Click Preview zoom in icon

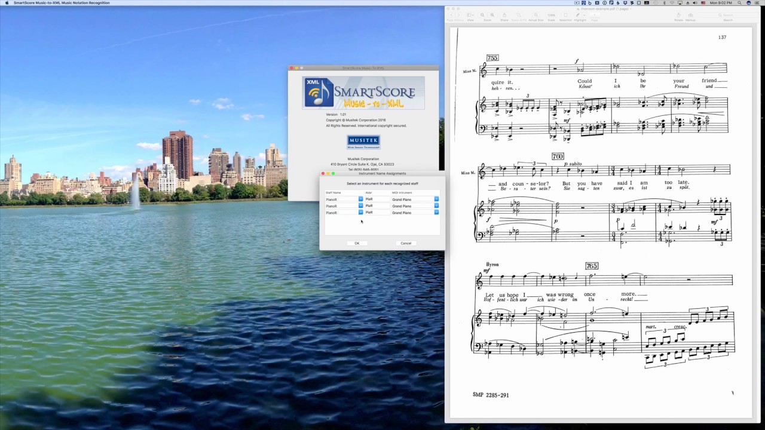coord(492,15)
